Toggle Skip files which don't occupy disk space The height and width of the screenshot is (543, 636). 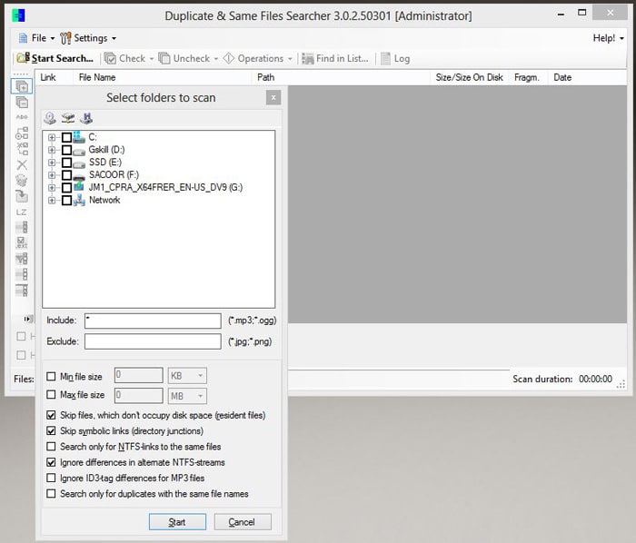tap(51, 415)
